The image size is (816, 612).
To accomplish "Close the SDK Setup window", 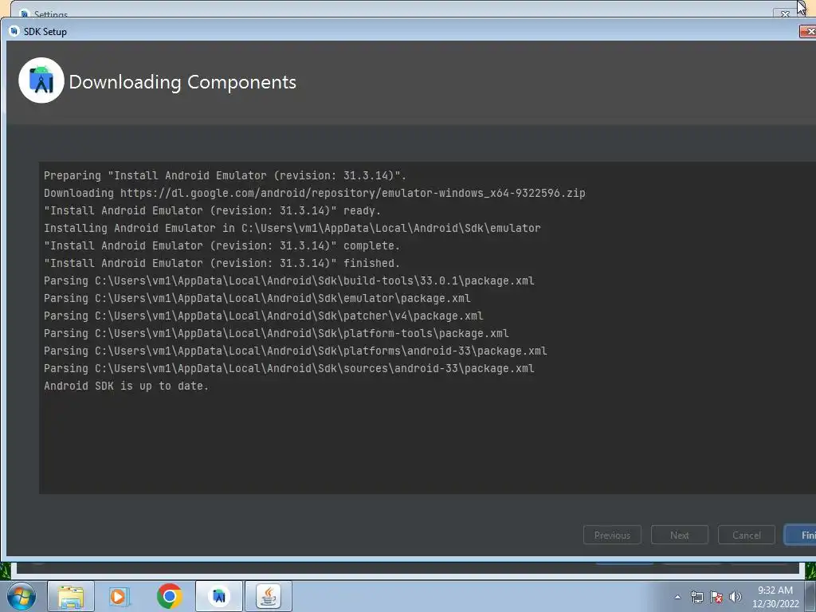I will coord(808,32).
